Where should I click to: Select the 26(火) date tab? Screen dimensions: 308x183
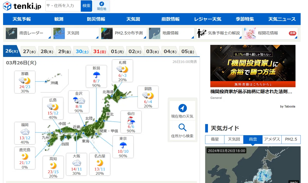pos(12,51)
